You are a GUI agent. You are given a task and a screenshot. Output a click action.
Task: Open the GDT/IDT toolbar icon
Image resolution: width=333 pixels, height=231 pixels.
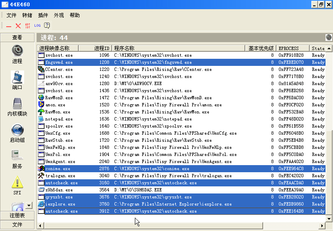pyautogui.click(x=28, y=26)
